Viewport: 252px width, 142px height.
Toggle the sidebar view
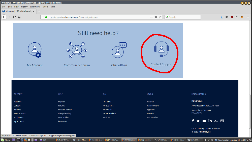(x=237, y=17)
